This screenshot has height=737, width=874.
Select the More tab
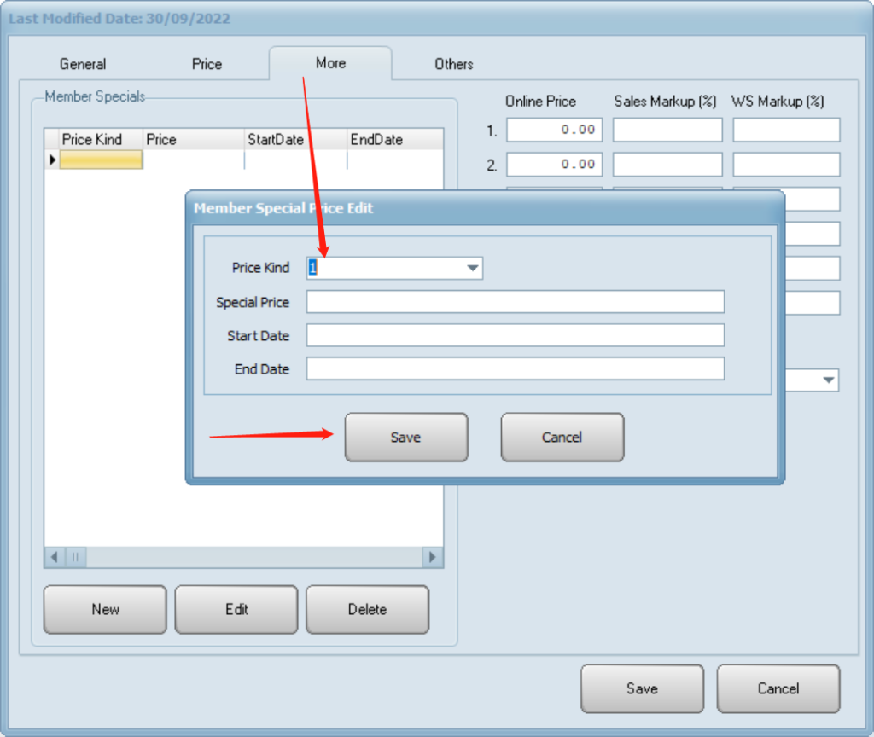tap(330, 63)
